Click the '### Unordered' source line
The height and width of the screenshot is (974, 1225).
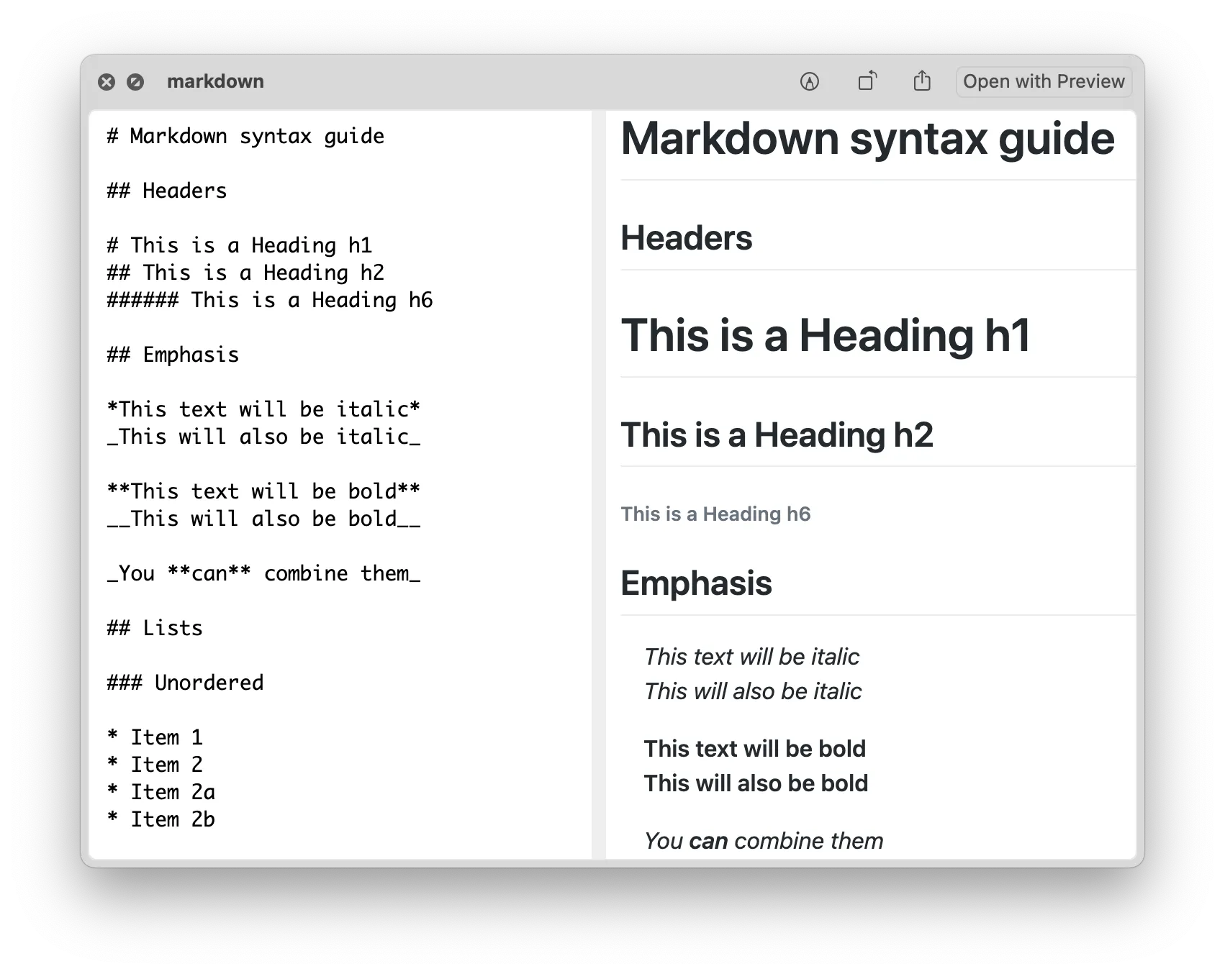184,682
